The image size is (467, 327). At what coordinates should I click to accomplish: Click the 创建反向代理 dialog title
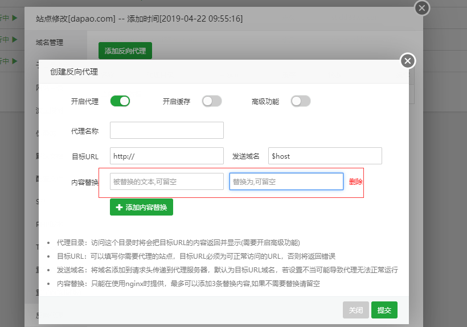[x=74, y=72]
